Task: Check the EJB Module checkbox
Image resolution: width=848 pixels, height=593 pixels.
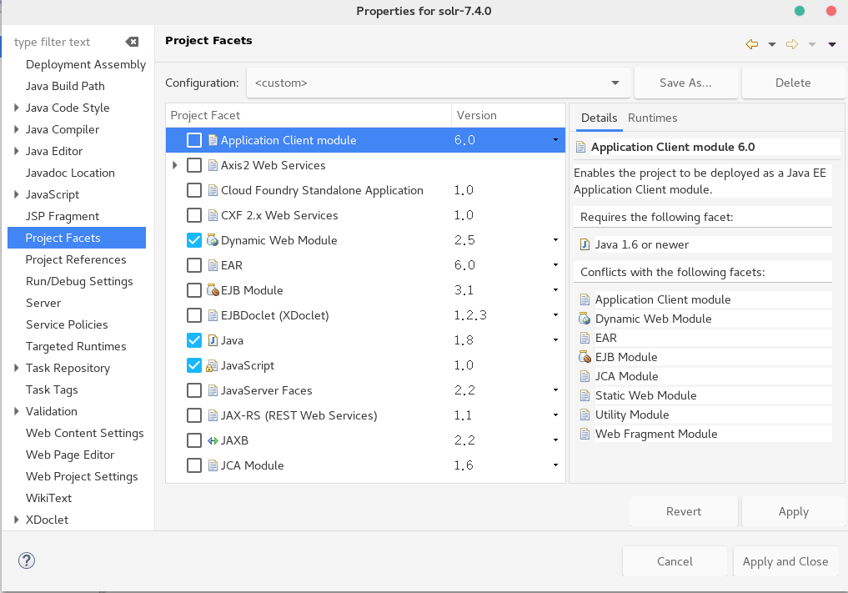Action: click(x=194, y=290)
